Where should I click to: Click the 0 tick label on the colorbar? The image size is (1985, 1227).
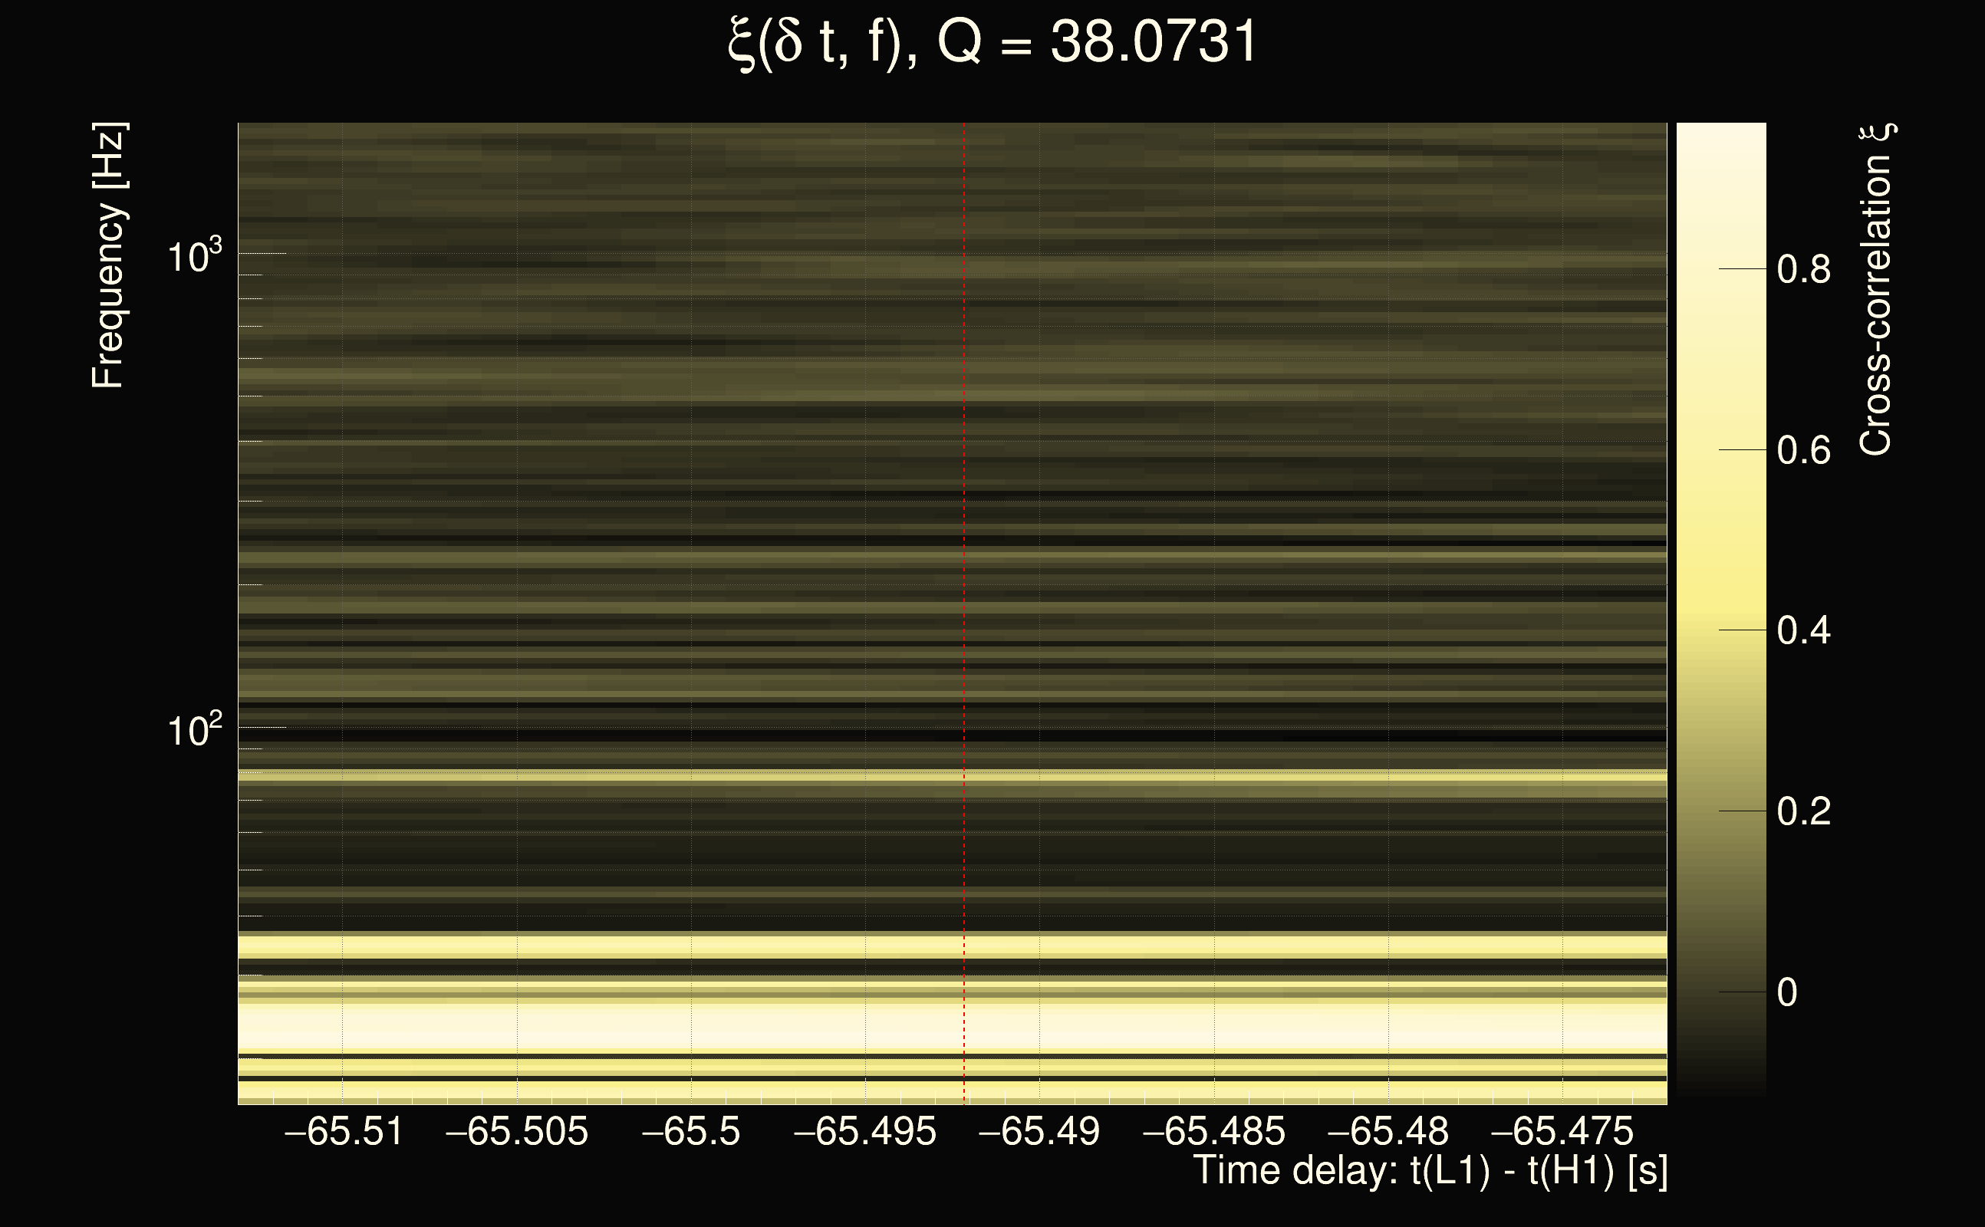click(1787, 993)
